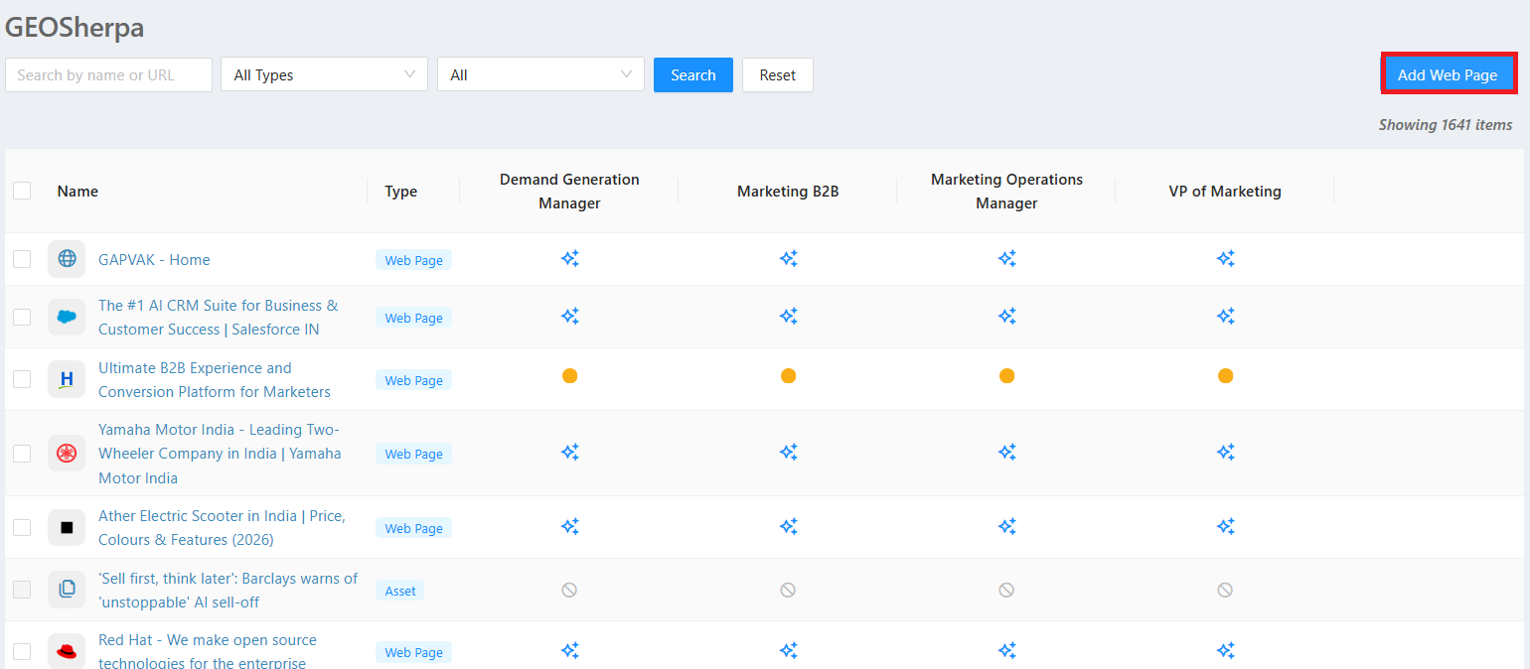Check the Barclays asset row checkbox
1530x669 pixels.
click(x=22, y=590)
